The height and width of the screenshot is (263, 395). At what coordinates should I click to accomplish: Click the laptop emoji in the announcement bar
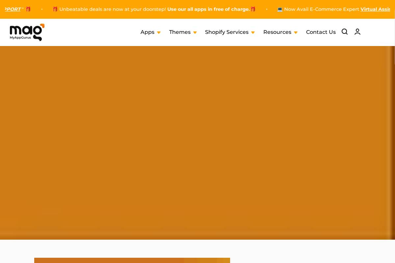click(x=279, y=9)
